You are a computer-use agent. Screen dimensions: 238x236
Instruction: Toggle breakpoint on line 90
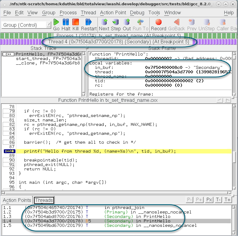tap(9, 160)
